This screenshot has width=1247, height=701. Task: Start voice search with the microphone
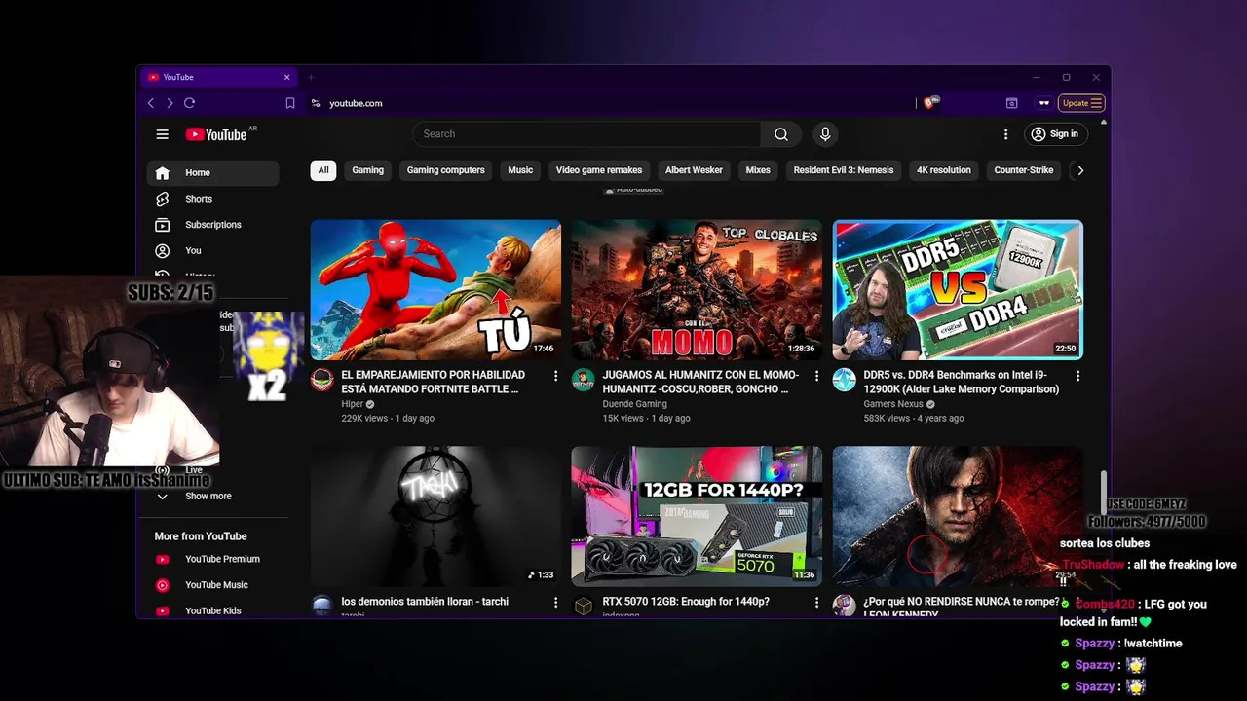click(825, 134)
